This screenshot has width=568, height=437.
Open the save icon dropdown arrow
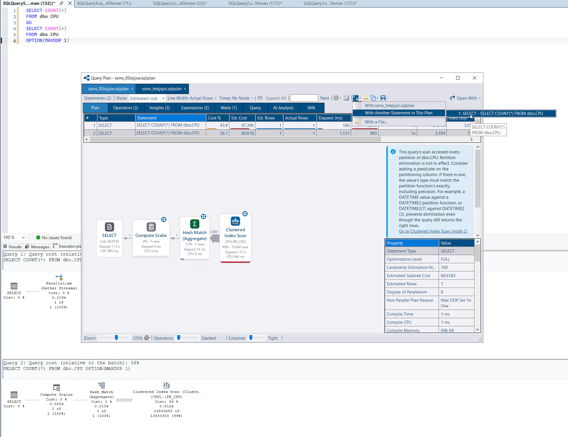pos(387,98)
